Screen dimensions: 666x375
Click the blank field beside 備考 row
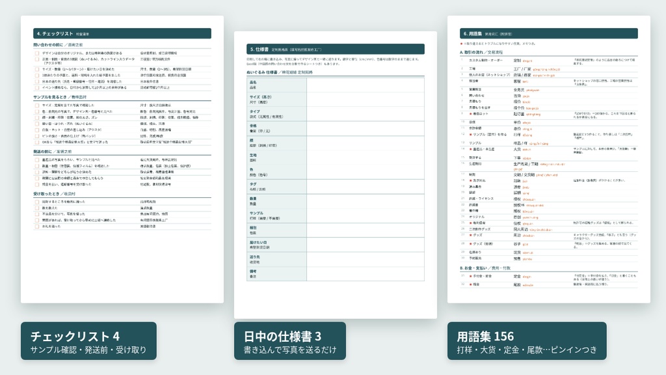tap(366, 274)
